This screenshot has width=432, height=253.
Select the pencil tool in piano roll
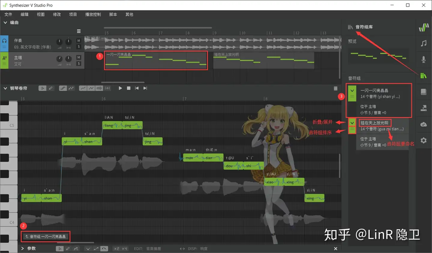tap(50, 88)
